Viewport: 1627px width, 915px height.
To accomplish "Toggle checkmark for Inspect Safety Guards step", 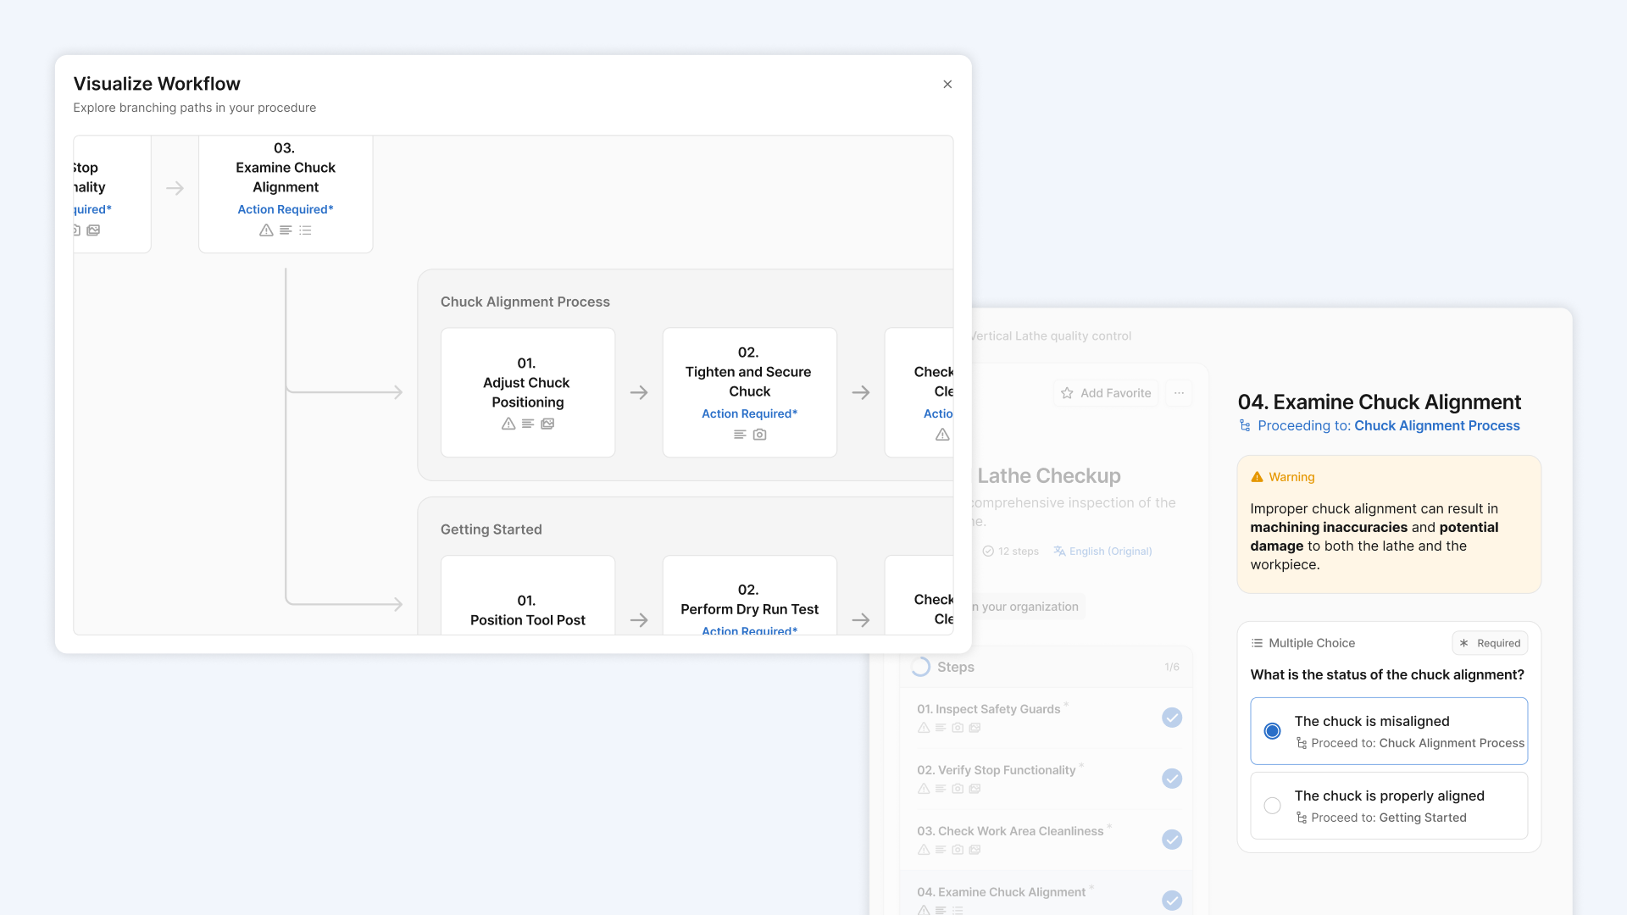I will coord(1172,718).
